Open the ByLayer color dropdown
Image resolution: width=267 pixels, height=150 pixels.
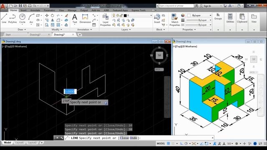point(210,15)
